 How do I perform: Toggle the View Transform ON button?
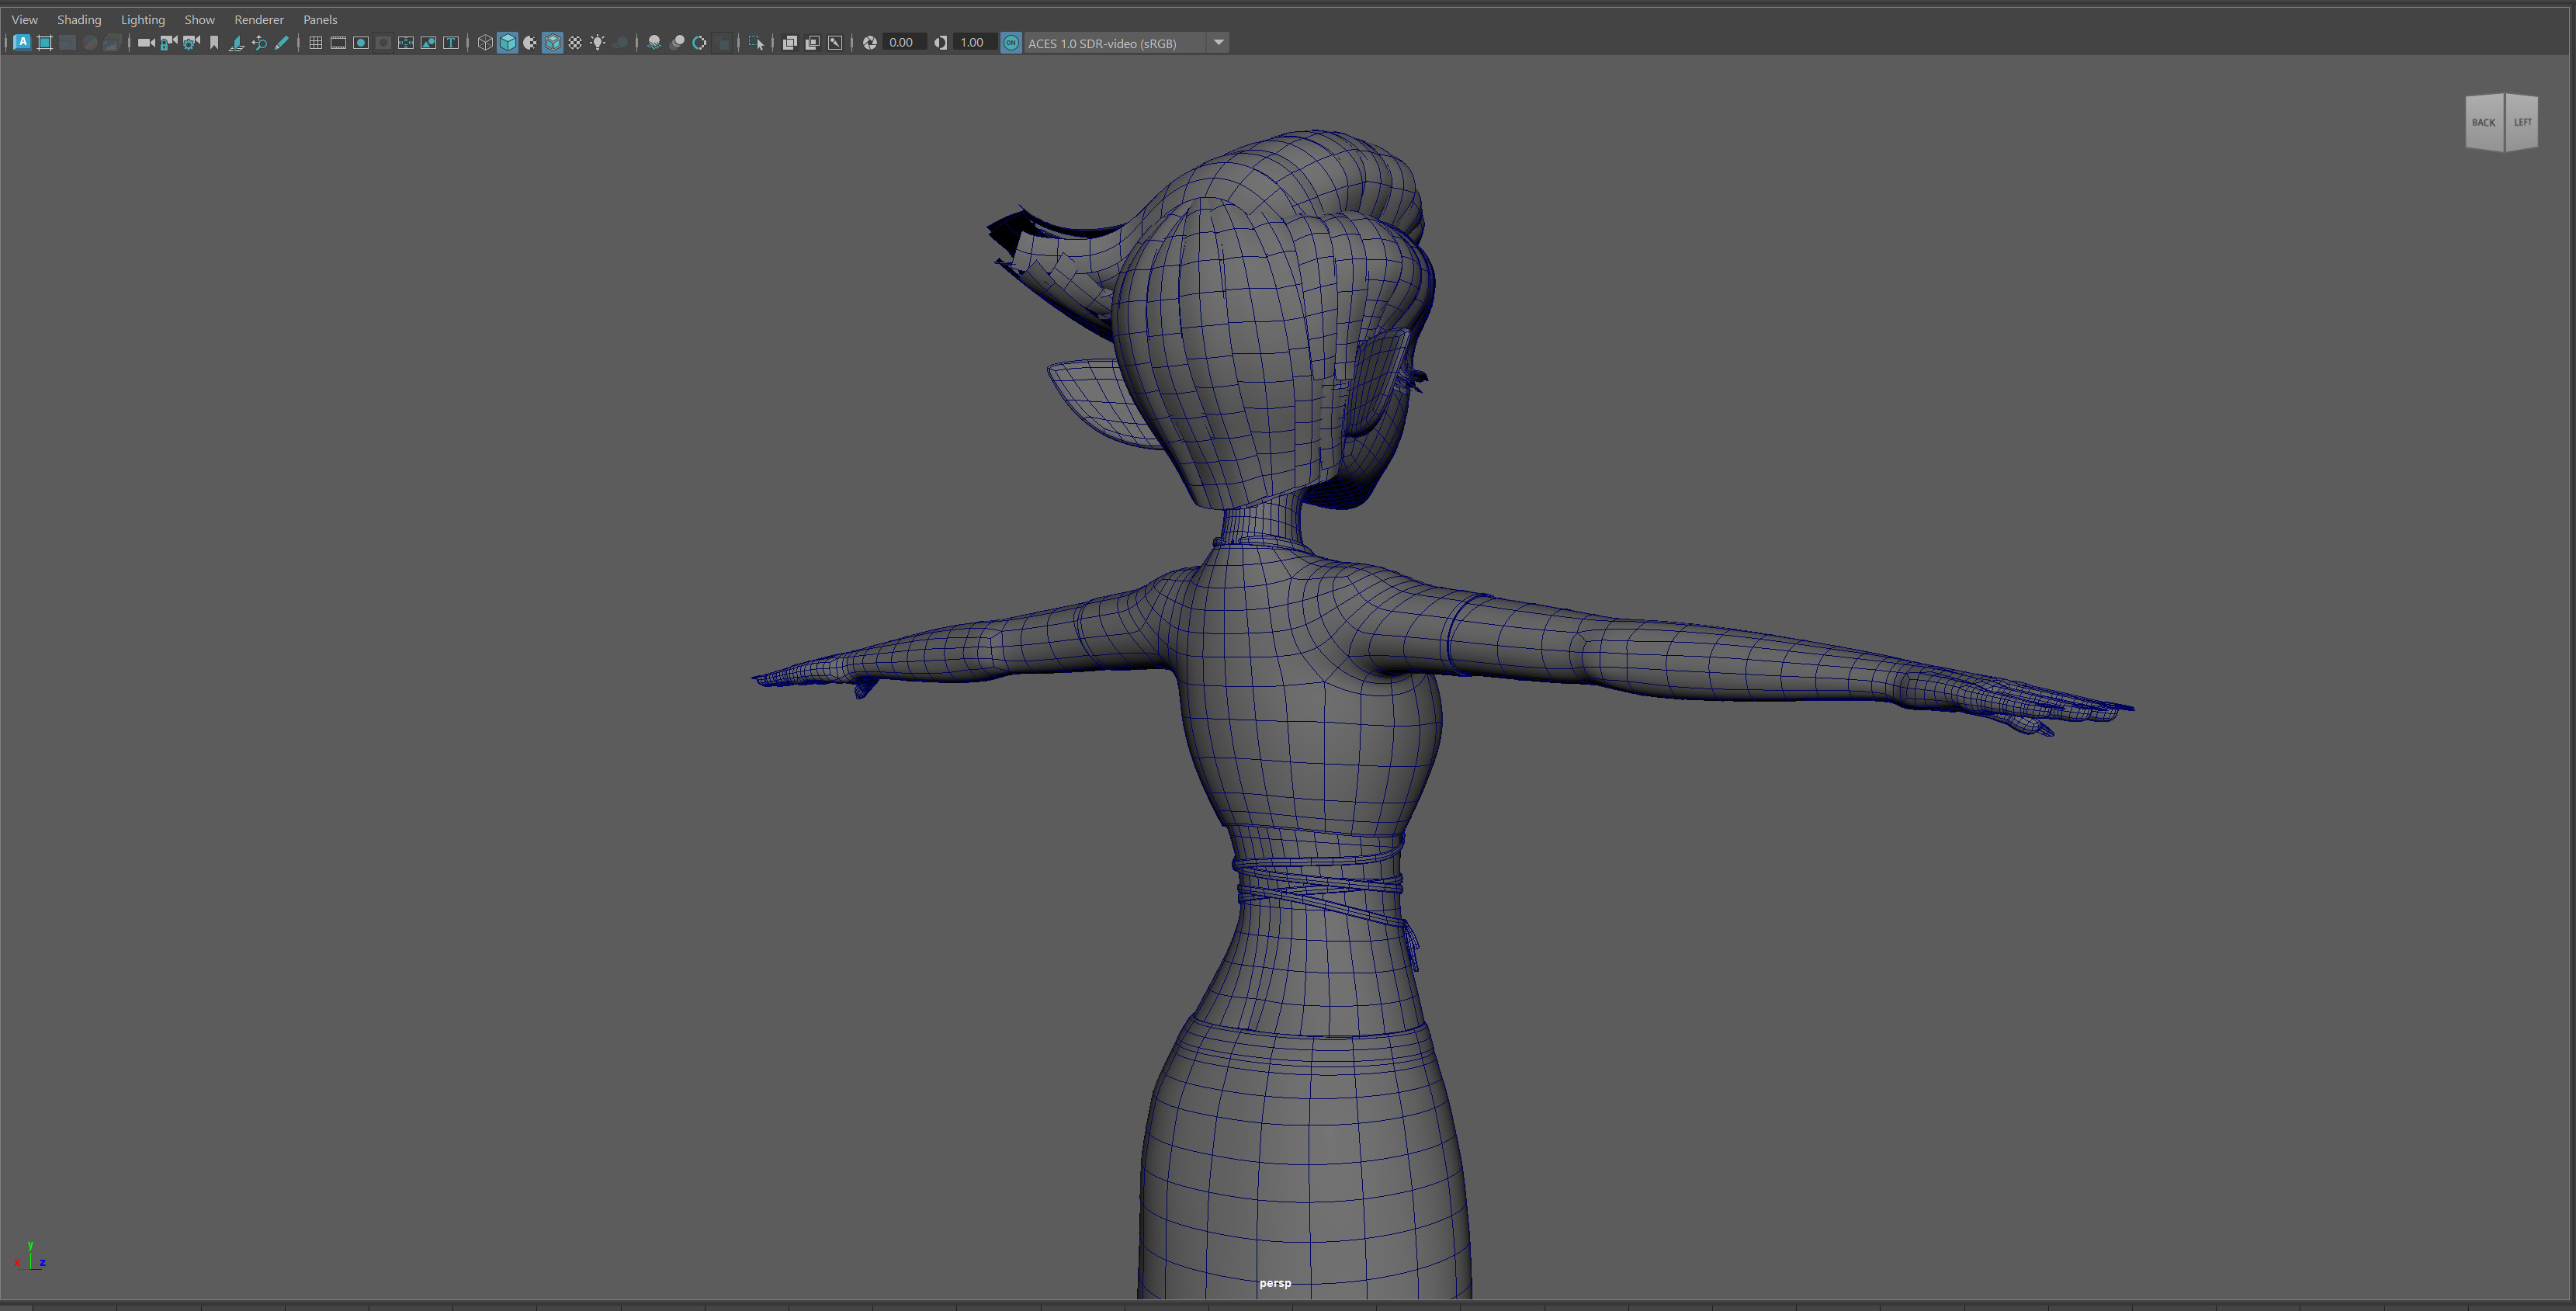coord(1011,43)
